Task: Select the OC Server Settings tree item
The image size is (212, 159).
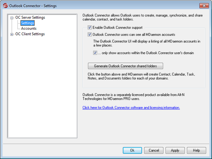Action: tap(30, 18)
